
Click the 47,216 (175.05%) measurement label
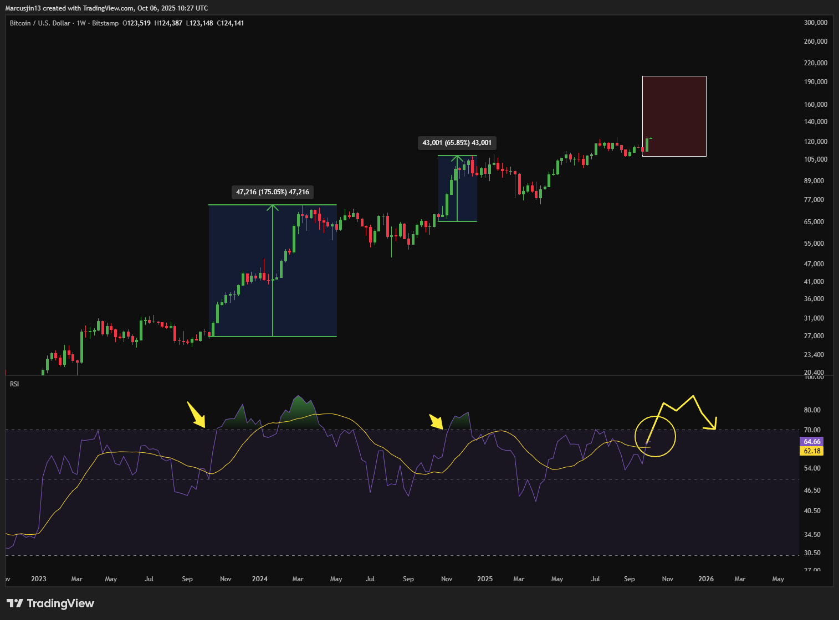tap(272, 192)
